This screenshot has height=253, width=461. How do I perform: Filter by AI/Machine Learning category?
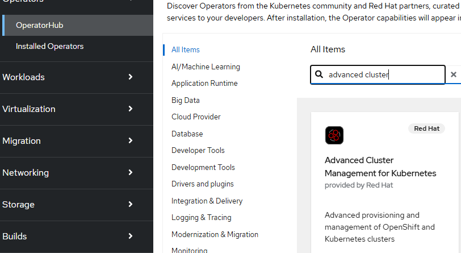(x=206, y=67)
